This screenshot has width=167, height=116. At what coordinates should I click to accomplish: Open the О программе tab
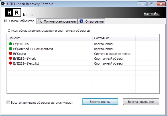point(91,21)
